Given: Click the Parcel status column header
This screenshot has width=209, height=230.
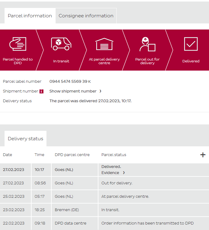Looking at the screenshot, I should (x=114, y=155).
